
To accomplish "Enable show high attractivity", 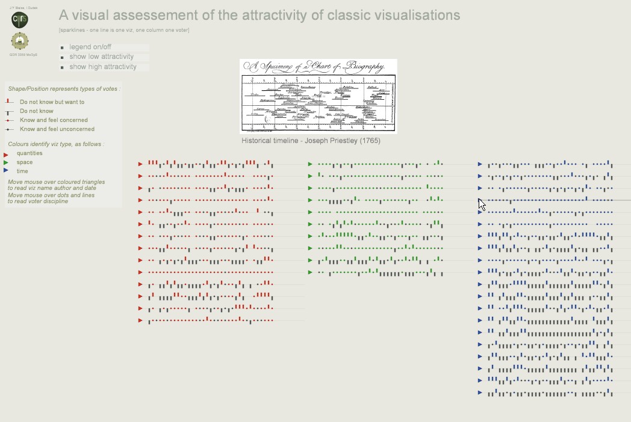I will click(104, 67).
